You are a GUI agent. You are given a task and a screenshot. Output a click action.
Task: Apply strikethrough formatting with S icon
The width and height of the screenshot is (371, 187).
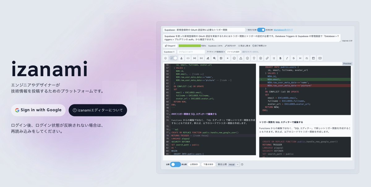(293, 58)
